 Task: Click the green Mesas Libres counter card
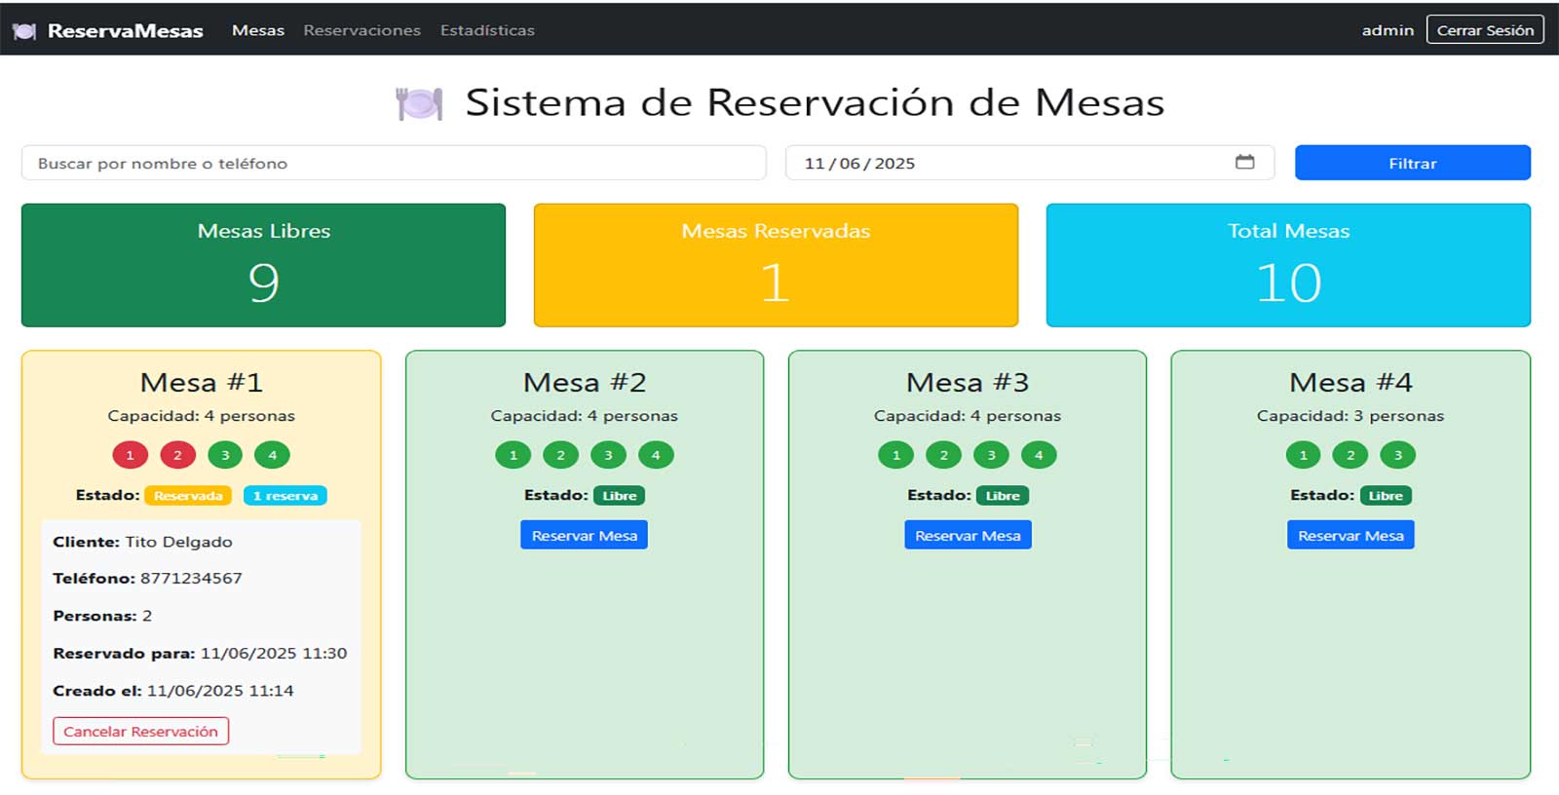pos(264,265)
